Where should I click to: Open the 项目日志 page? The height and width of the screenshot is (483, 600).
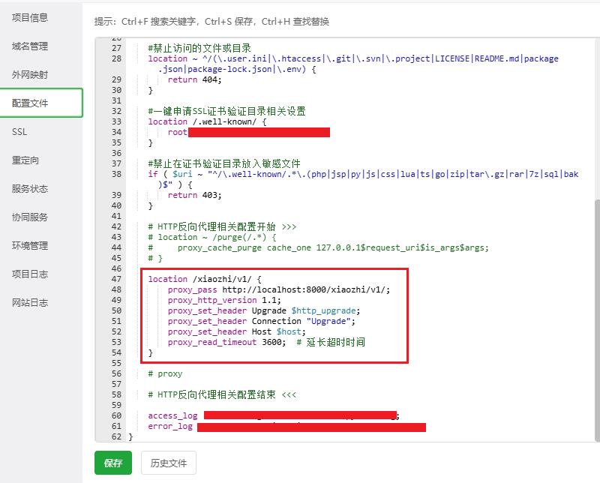28,274
